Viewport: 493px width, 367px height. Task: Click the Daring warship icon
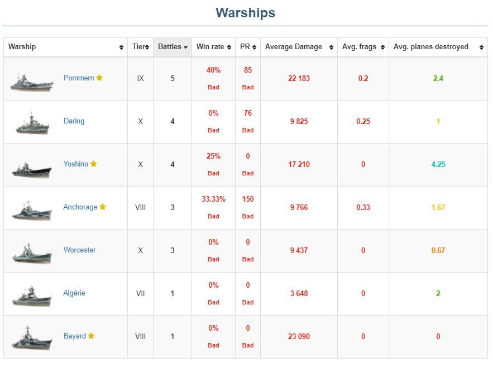coord(32,123)
